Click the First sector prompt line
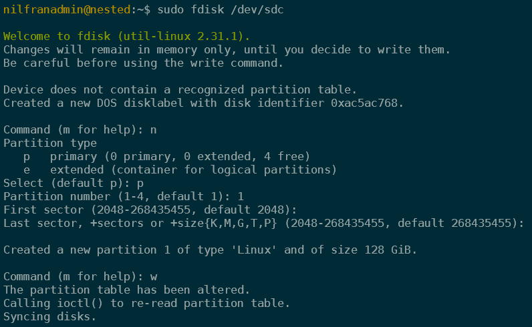The width and height of the screenshot is (532, 327). pyautogui.click(x=150, y=210)
